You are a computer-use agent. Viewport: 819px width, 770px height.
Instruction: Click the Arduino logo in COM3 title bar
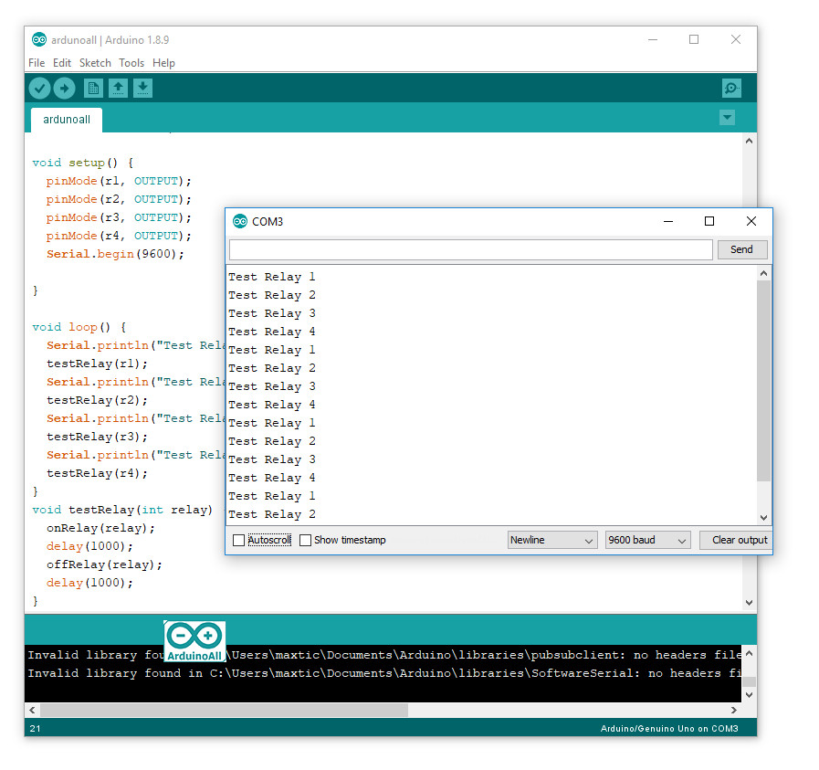coord(240,221)
